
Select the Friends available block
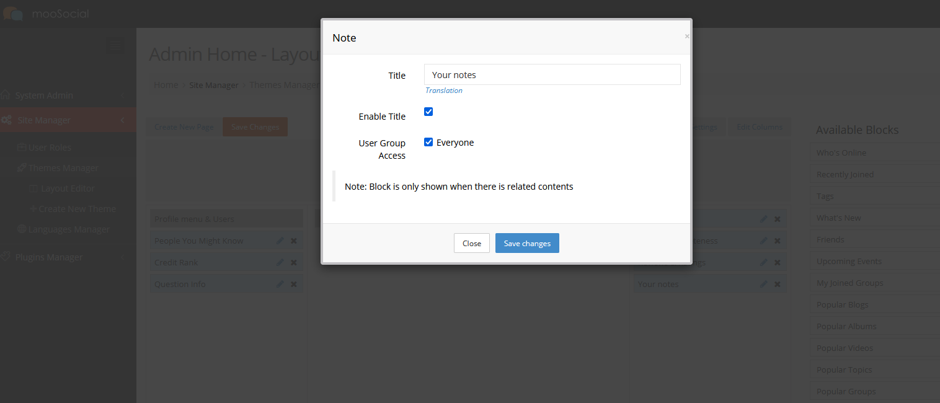click(874, 239)
